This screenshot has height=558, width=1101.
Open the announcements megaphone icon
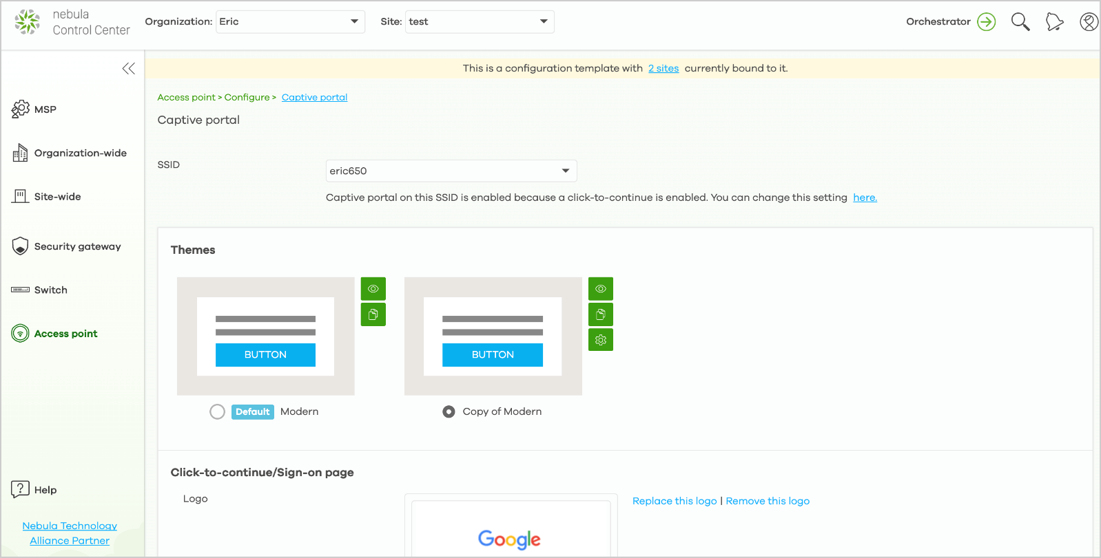(x=1054, y=22)
